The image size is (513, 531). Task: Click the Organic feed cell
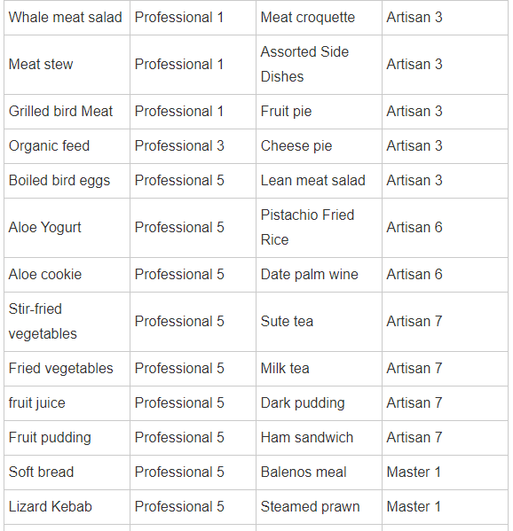click(x=67, y=146)
